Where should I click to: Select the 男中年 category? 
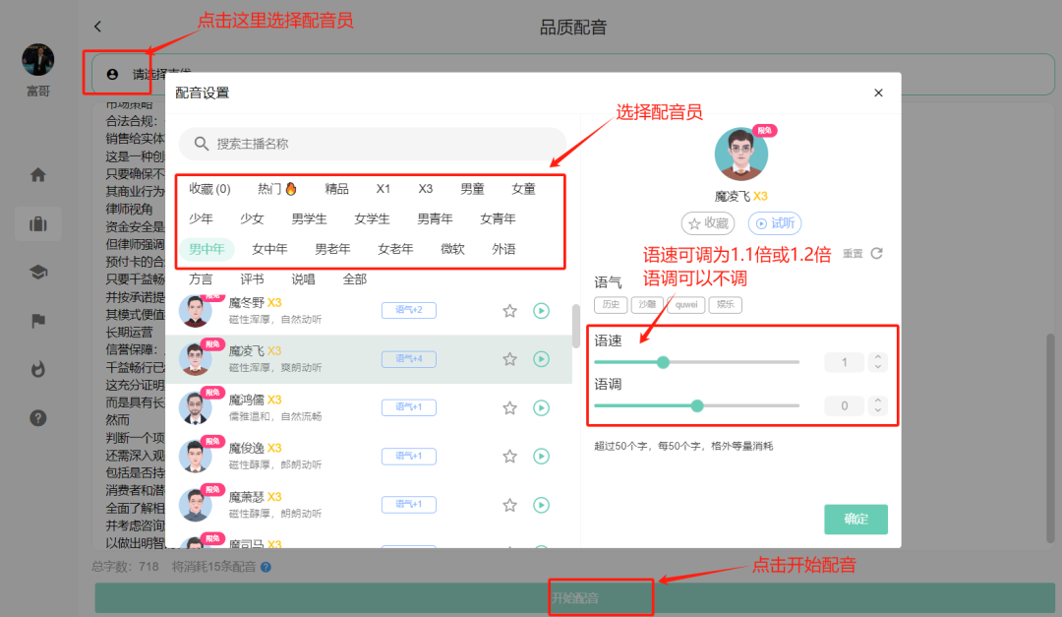(206, 249)
